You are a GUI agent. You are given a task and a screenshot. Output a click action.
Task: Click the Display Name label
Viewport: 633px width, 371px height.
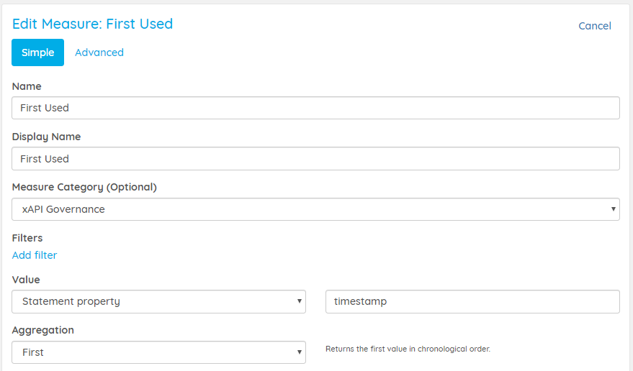[46, 137]
